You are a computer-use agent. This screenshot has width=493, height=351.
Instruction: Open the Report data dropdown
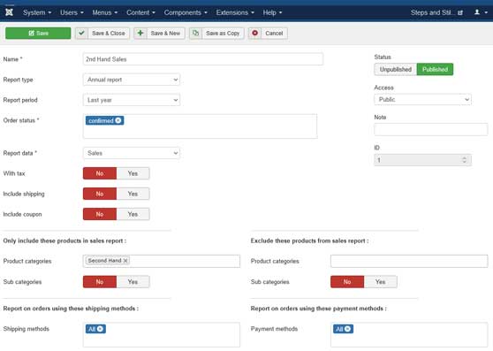tap(132, 153)
